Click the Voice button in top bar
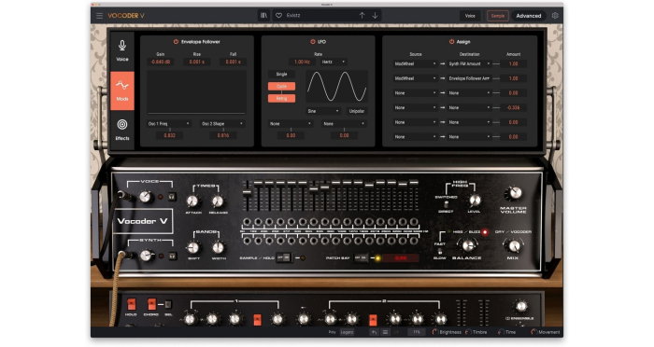Image resolution: width=654 pixels, height=347 pixels. (470, 16)
